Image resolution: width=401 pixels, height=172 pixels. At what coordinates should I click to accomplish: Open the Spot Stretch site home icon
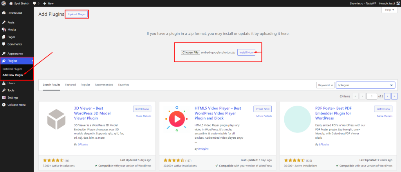point(11,4)
